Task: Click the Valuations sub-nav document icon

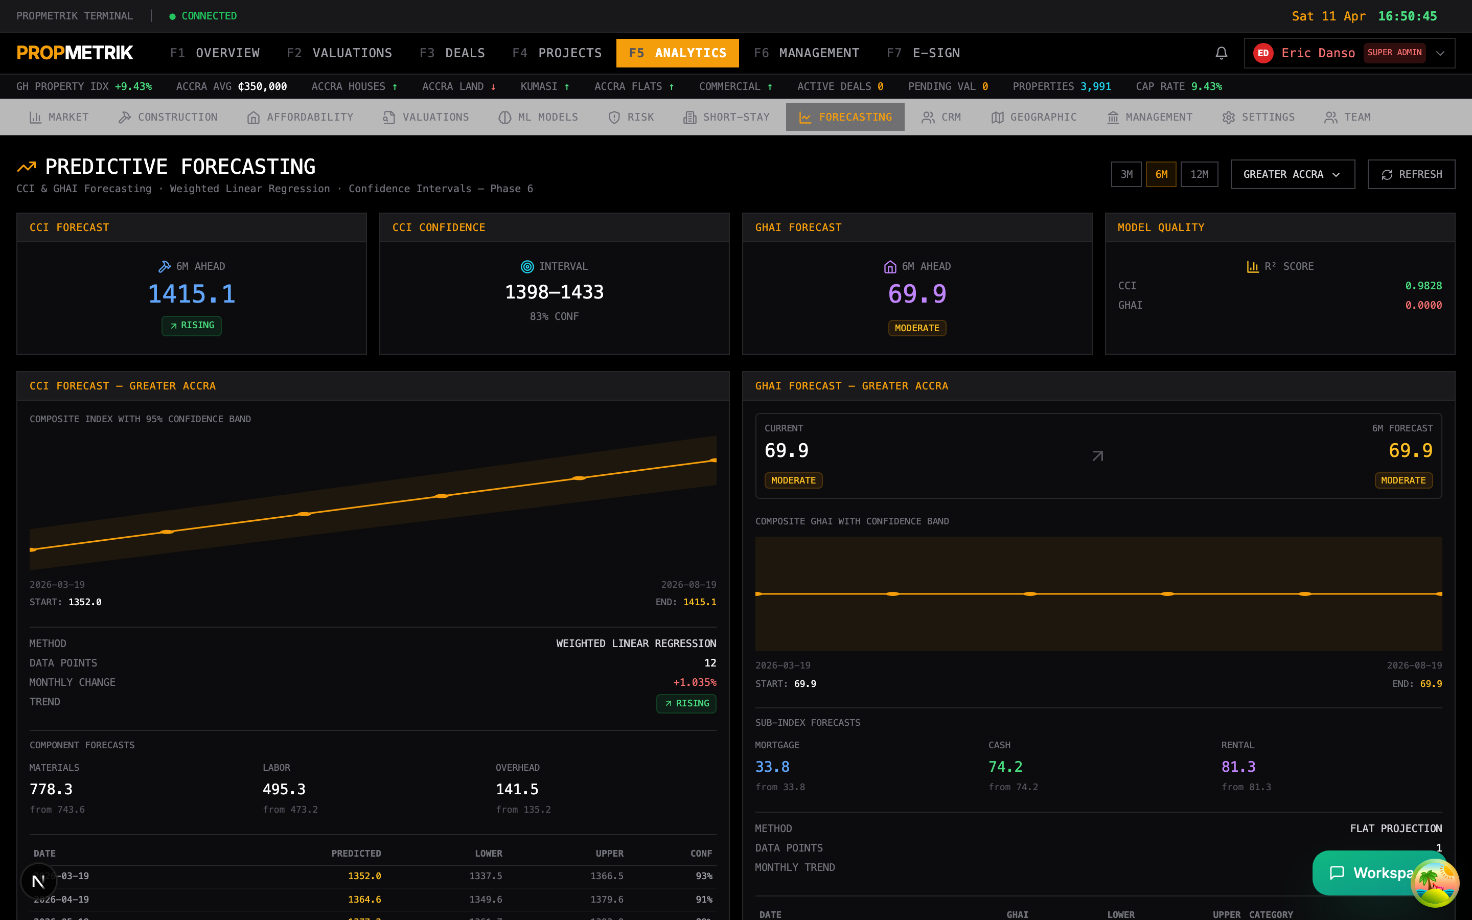Action: point(388,118)
